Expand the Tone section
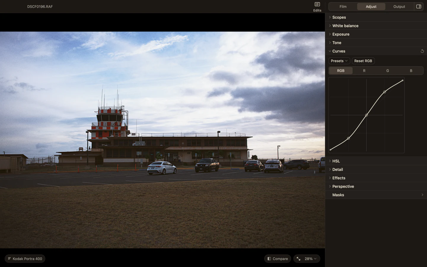The height and width of the screenshot is (267, 427). point(376,43)
